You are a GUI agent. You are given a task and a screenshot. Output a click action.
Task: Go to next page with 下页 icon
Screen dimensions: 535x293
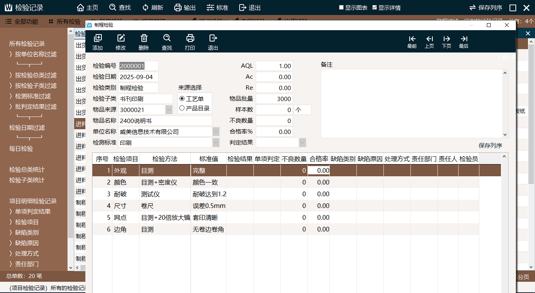click(446, 39)
